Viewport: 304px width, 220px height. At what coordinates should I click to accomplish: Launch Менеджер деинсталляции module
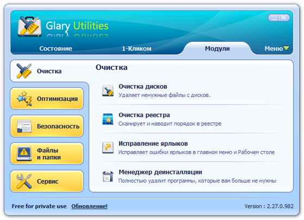(160, 172)
